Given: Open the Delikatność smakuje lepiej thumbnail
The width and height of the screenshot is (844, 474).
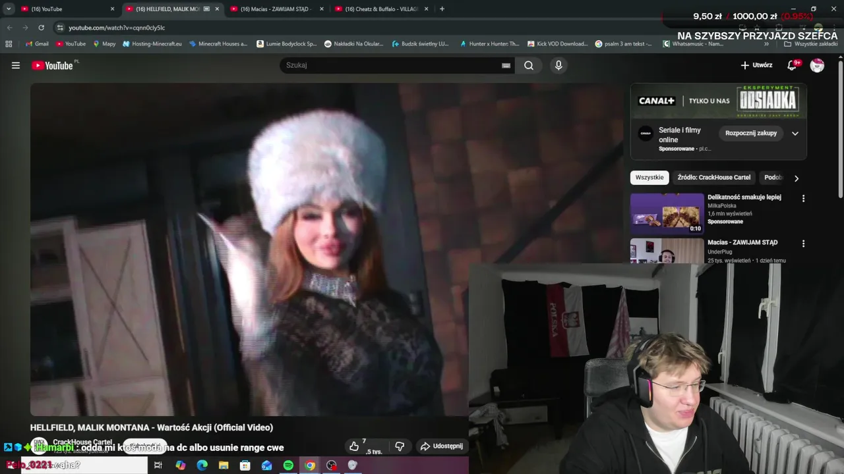Looking at the screenshot, I should 667,213.
